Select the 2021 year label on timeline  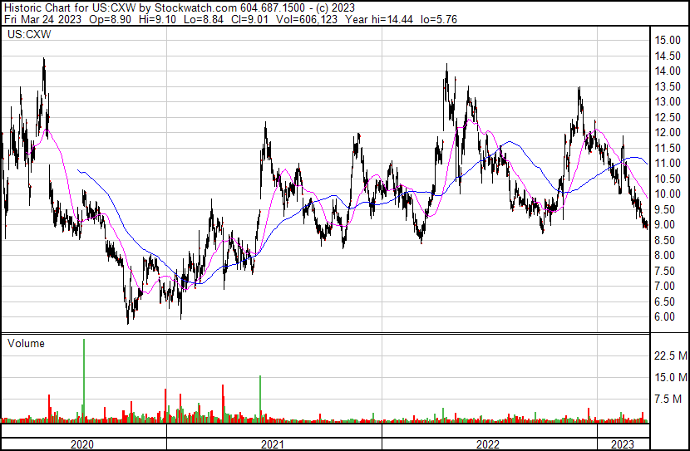coord(273,444)
